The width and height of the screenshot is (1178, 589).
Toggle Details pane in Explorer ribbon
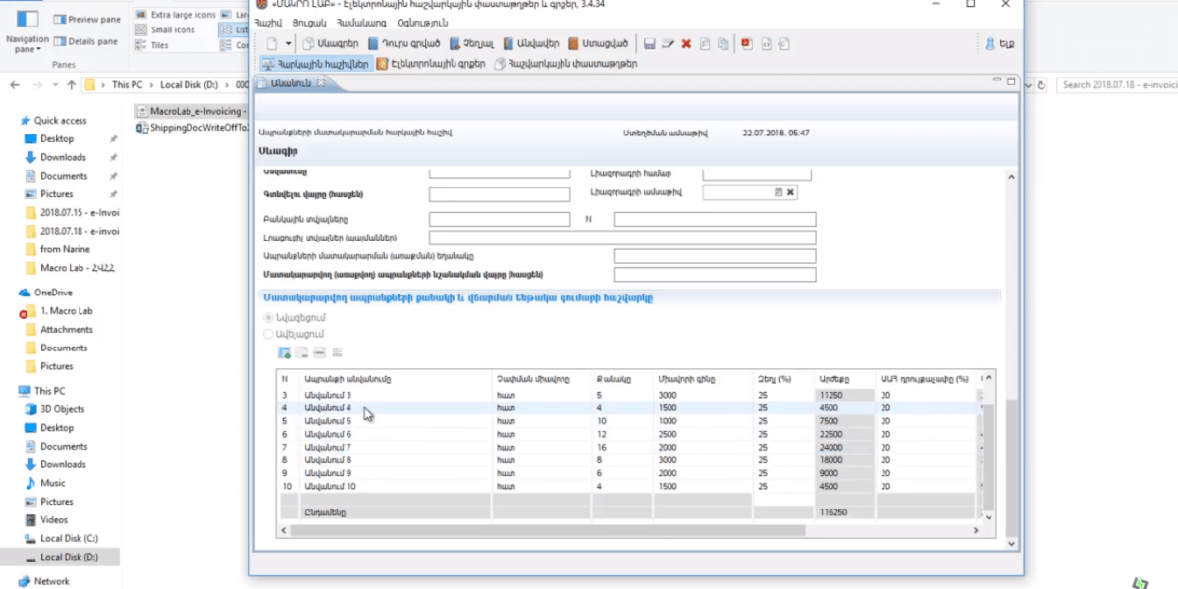[86, 41]
